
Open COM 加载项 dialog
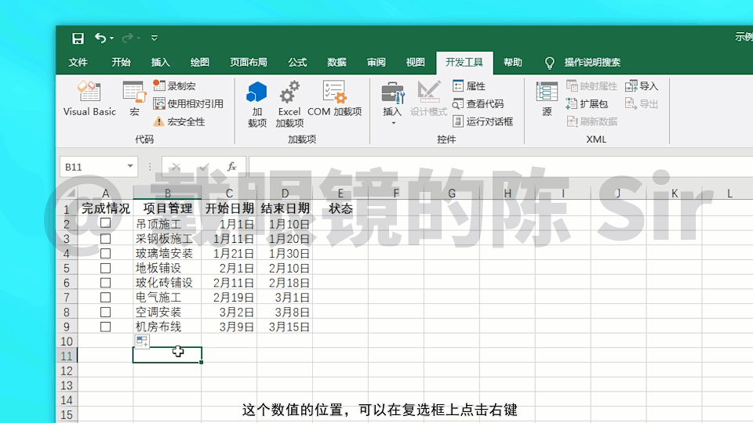334,99
